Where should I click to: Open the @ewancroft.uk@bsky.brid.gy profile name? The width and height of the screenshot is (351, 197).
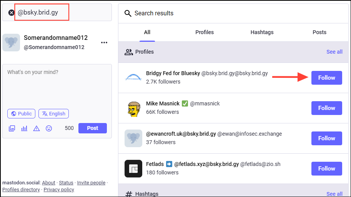(x=181, y=134)
